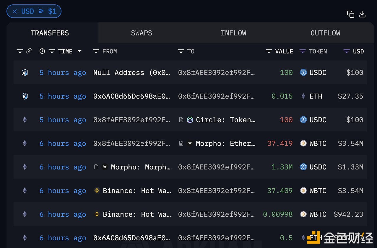The width and height of the screenshot is (377, 248).
Task: Click Binance logo in 37.409 WBTC row
Action: 97,190
